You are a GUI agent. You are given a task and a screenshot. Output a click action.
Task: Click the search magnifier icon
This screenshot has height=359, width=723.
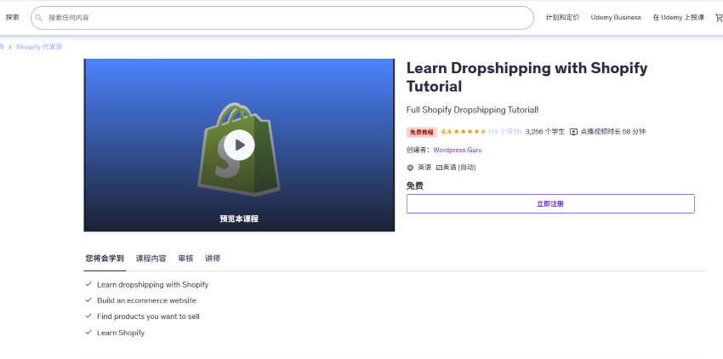coord(39,18)
